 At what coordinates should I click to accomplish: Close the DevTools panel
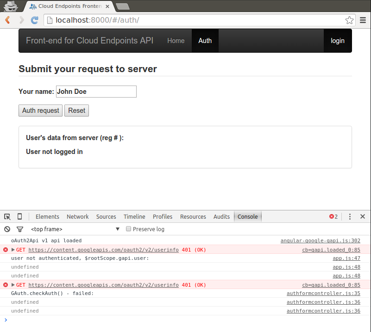point(363,216)
